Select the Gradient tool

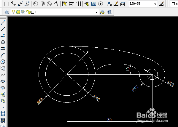[x=3, y=120]
